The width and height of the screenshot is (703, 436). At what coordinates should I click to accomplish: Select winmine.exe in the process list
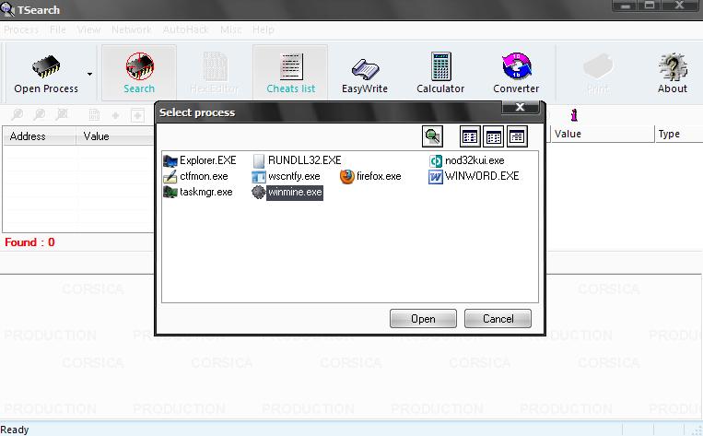(287, 192)
